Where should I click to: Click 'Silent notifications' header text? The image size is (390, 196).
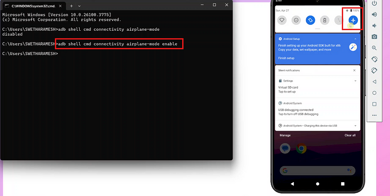coord(289,70)
